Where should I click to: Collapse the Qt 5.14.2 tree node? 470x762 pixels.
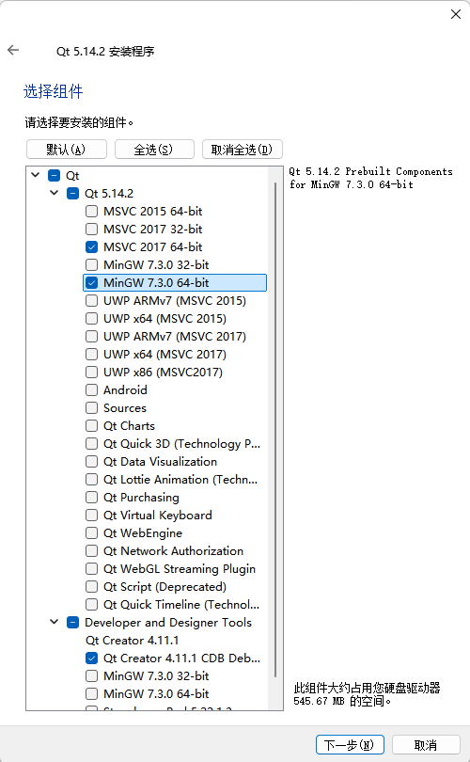coord(54,193)
